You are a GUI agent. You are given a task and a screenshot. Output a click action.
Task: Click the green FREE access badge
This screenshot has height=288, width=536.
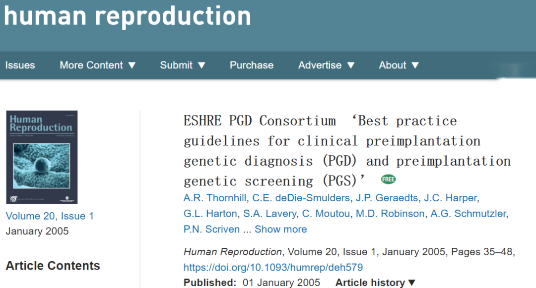[x=388, y=179]
